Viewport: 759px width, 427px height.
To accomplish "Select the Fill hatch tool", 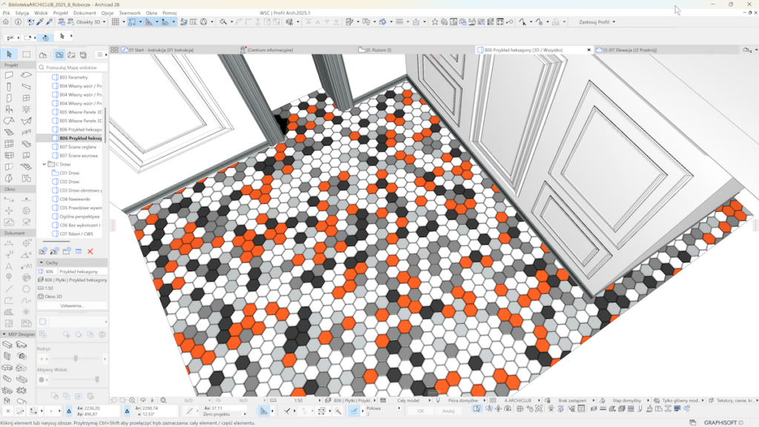I will tap(9, 312).
